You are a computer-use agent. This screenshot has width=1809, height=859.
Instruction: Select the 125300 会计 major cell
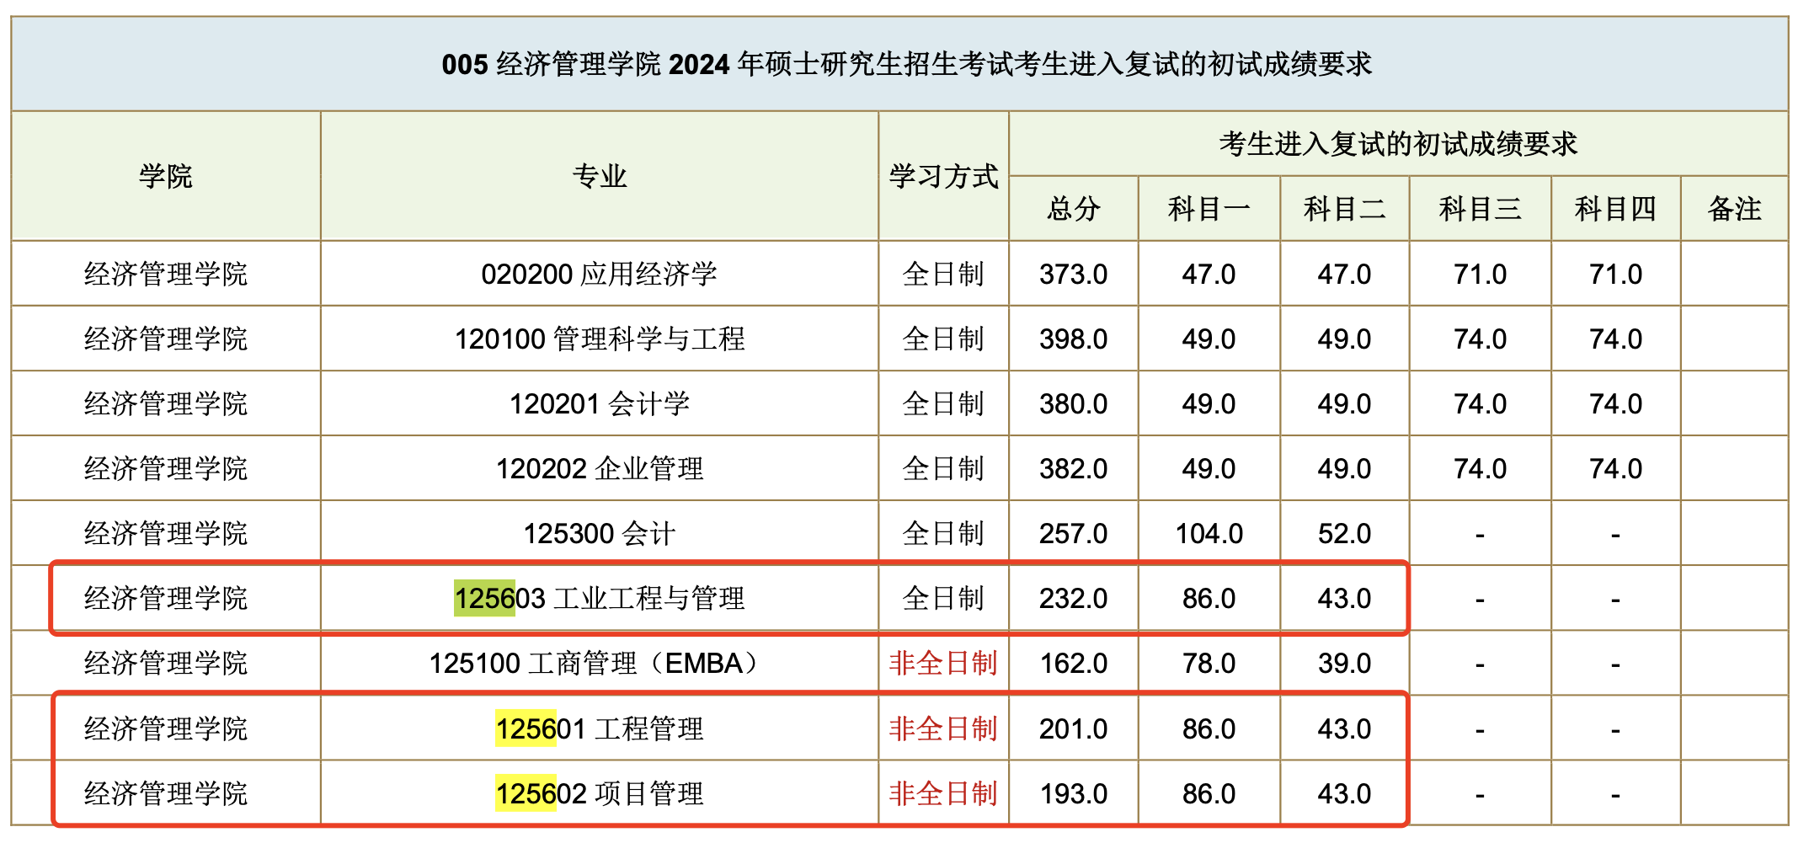(600, 533)
